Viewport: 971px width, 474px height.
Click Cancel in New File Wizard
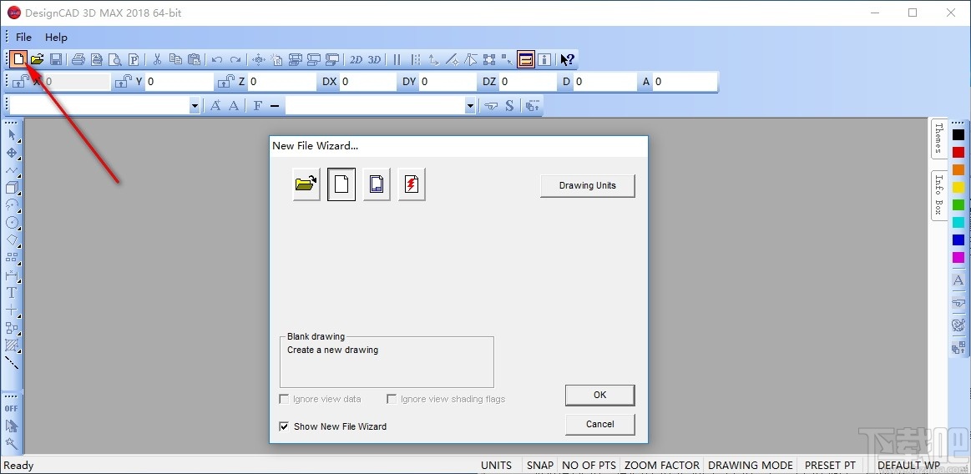tap(600, 425)
